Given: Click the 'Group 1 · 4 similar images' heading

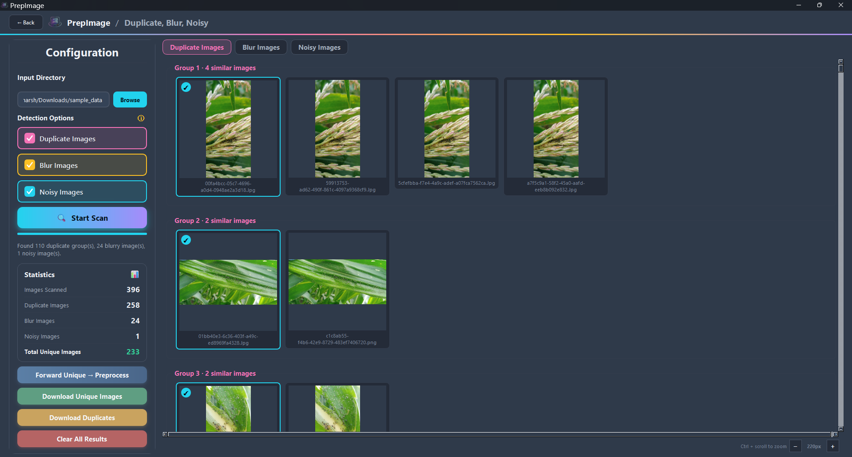Looking at the screenshot, I should (x=215, y=68).
